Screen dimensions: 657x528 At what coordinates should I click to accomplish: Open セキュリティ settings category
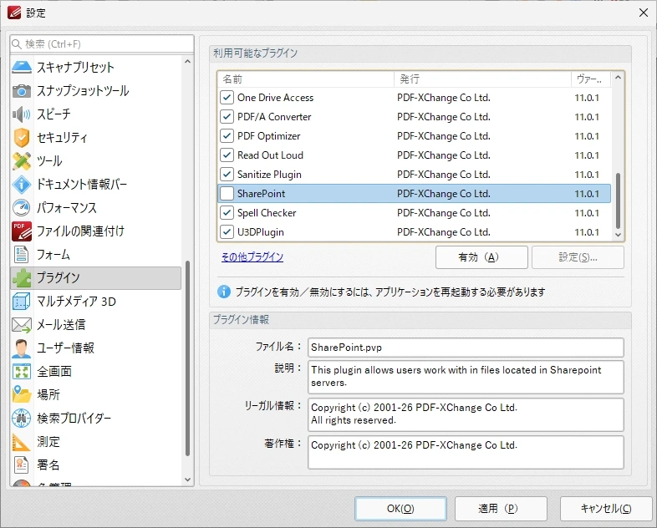pyautogui.click(x=96, y=137)
